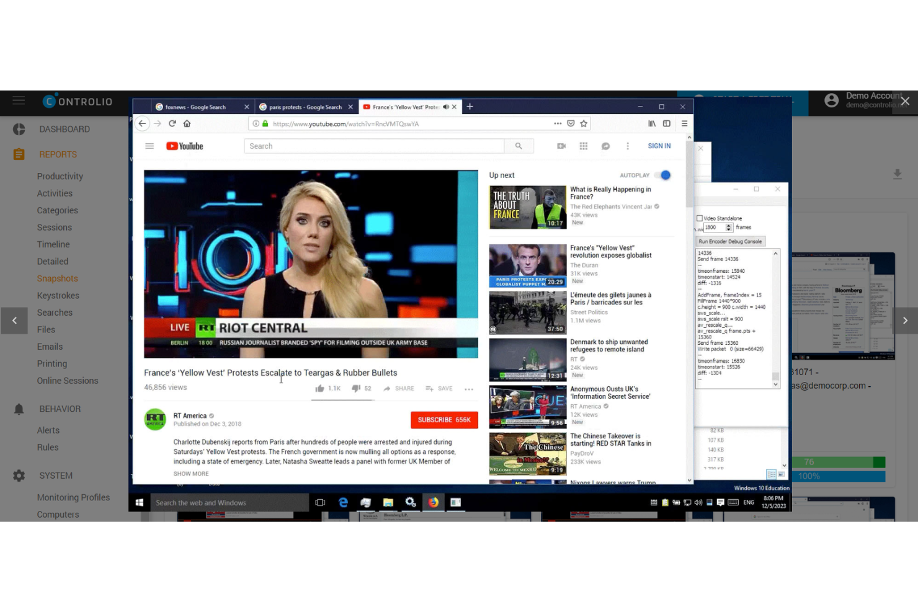Click YouTube search magnifier button
918x612 pixels.
coord(519,146)
